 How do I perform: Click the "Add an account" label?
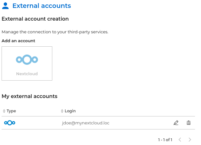[x=18, y=41]
